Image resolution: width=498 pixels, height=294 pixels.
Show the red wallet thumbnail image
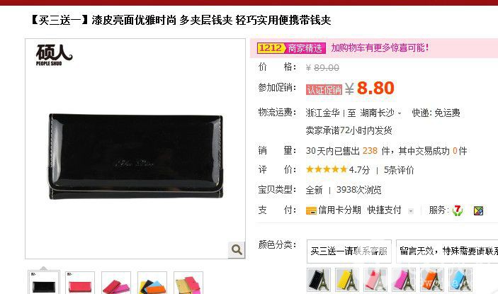[x=80, y=283]
